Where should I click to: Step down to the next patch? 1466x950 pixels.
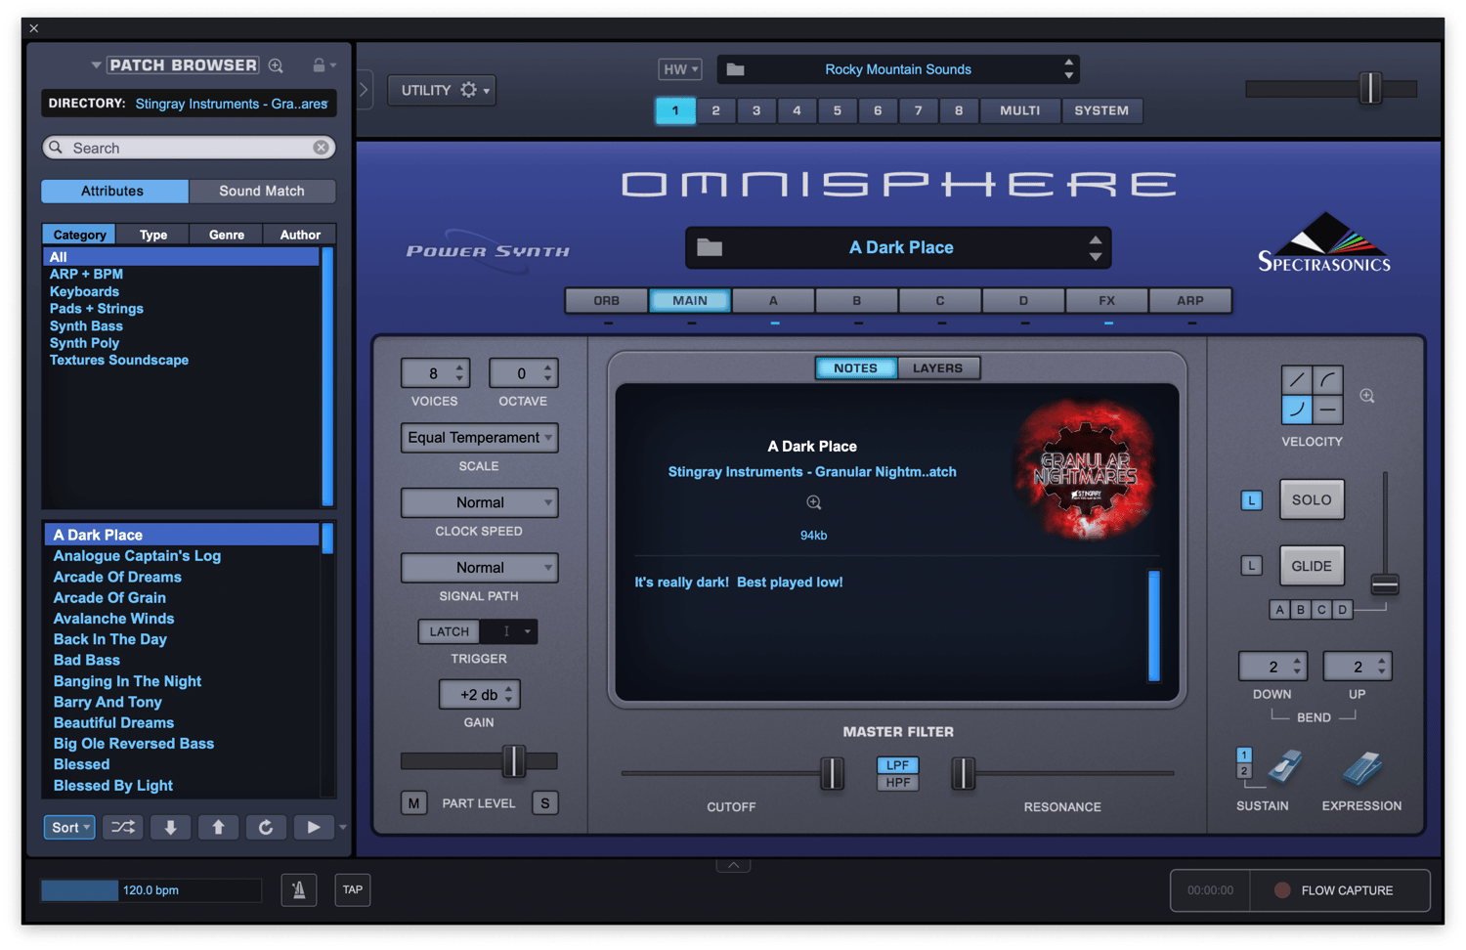[x=170, y=827]
